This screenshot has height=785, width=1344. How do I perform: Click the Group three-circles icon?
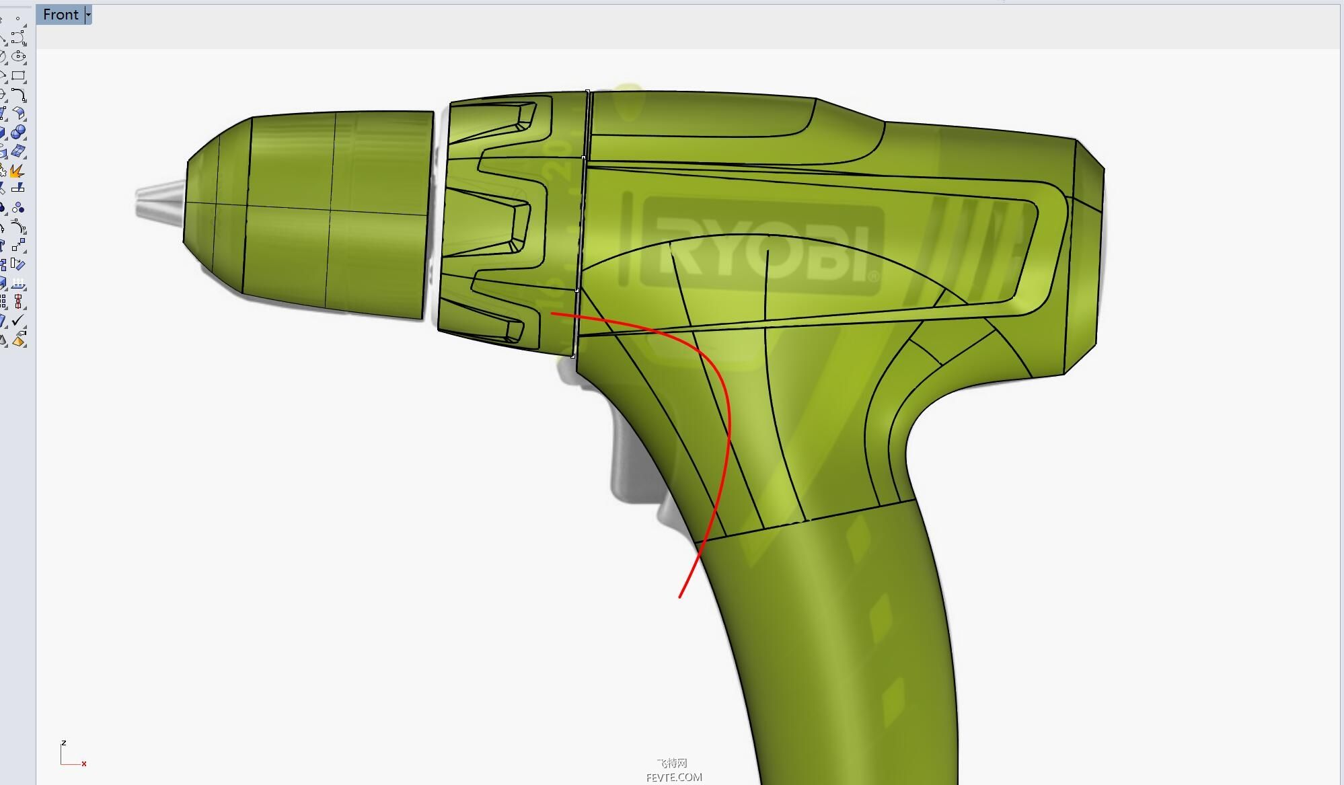19,207
